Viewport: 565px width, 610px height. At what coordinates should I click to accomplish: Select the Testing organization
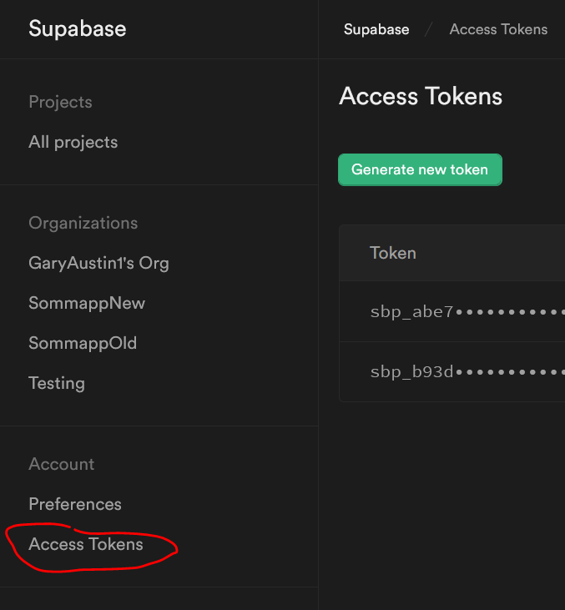coord(57,383)
